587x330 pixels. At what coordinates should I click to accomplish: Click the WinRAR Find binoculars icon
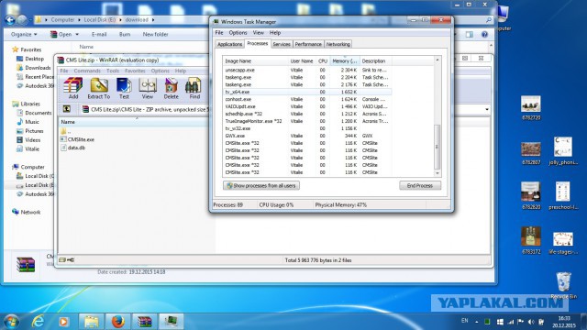pyautogui.click(x=194, y=88)
